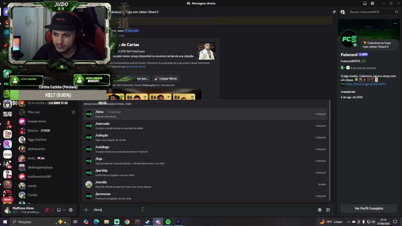Click 4 servidores mútuos text
Screen dimensions: 402x226
[x=363, y=68]
